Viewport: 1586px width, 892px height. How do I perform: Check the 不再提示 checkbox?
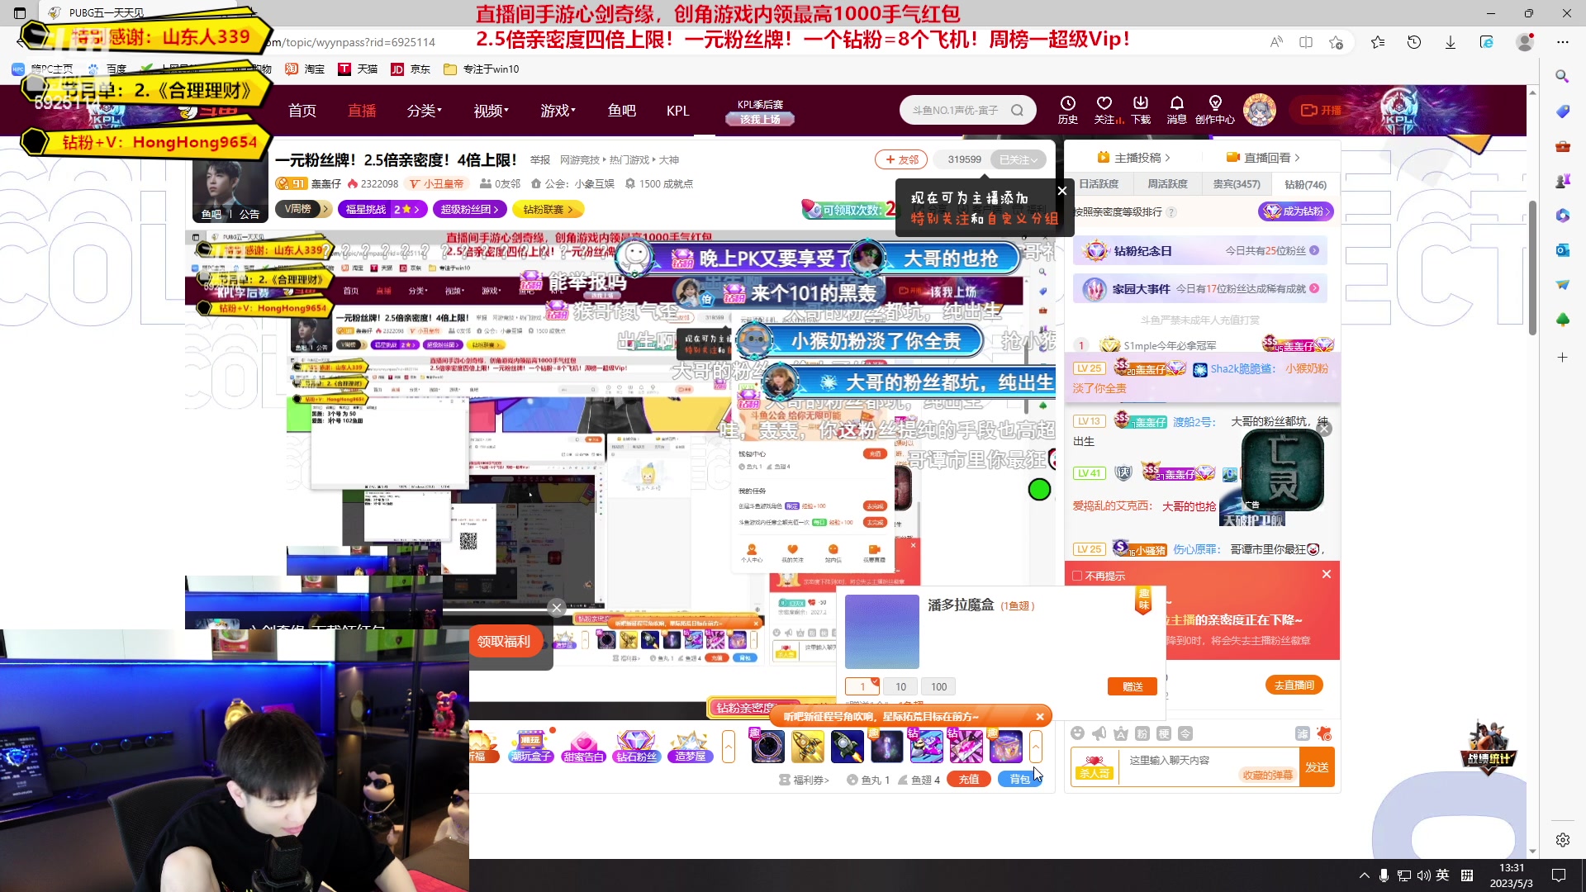tap(1077, 576)
